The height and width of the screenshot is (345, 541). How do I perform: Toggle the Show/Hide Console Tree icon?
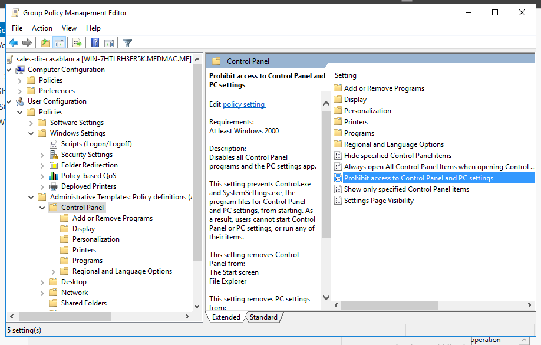60,42
